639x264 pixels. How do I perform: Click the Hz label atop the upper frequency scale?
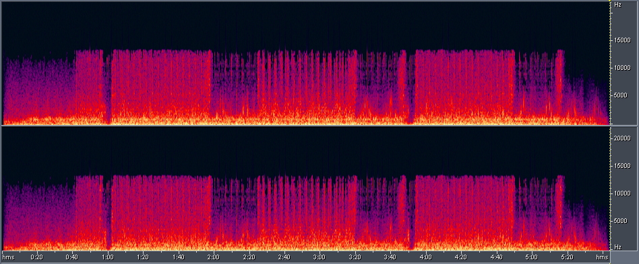click(x=617, y=5)
